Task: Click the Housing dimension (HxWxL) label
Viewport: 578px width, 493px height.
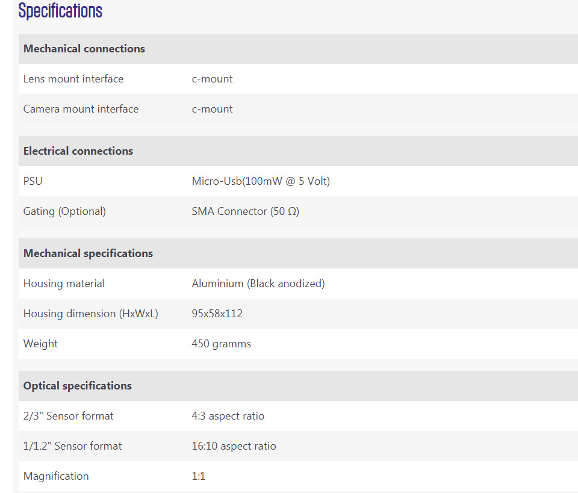Action: point(91,314)
